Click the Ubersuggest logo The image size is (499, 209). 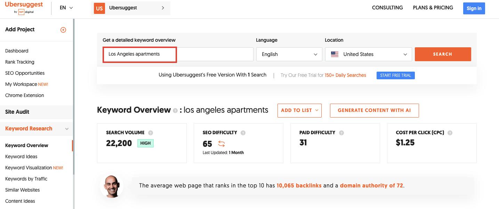(24, 8)
